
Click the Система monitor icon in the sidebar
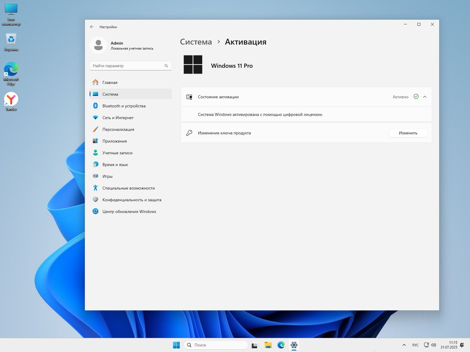pos(95,94)
